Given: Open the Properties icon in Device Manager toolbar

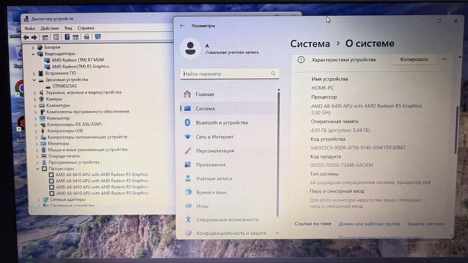Looking at the screenshot, I should point(56,37).
